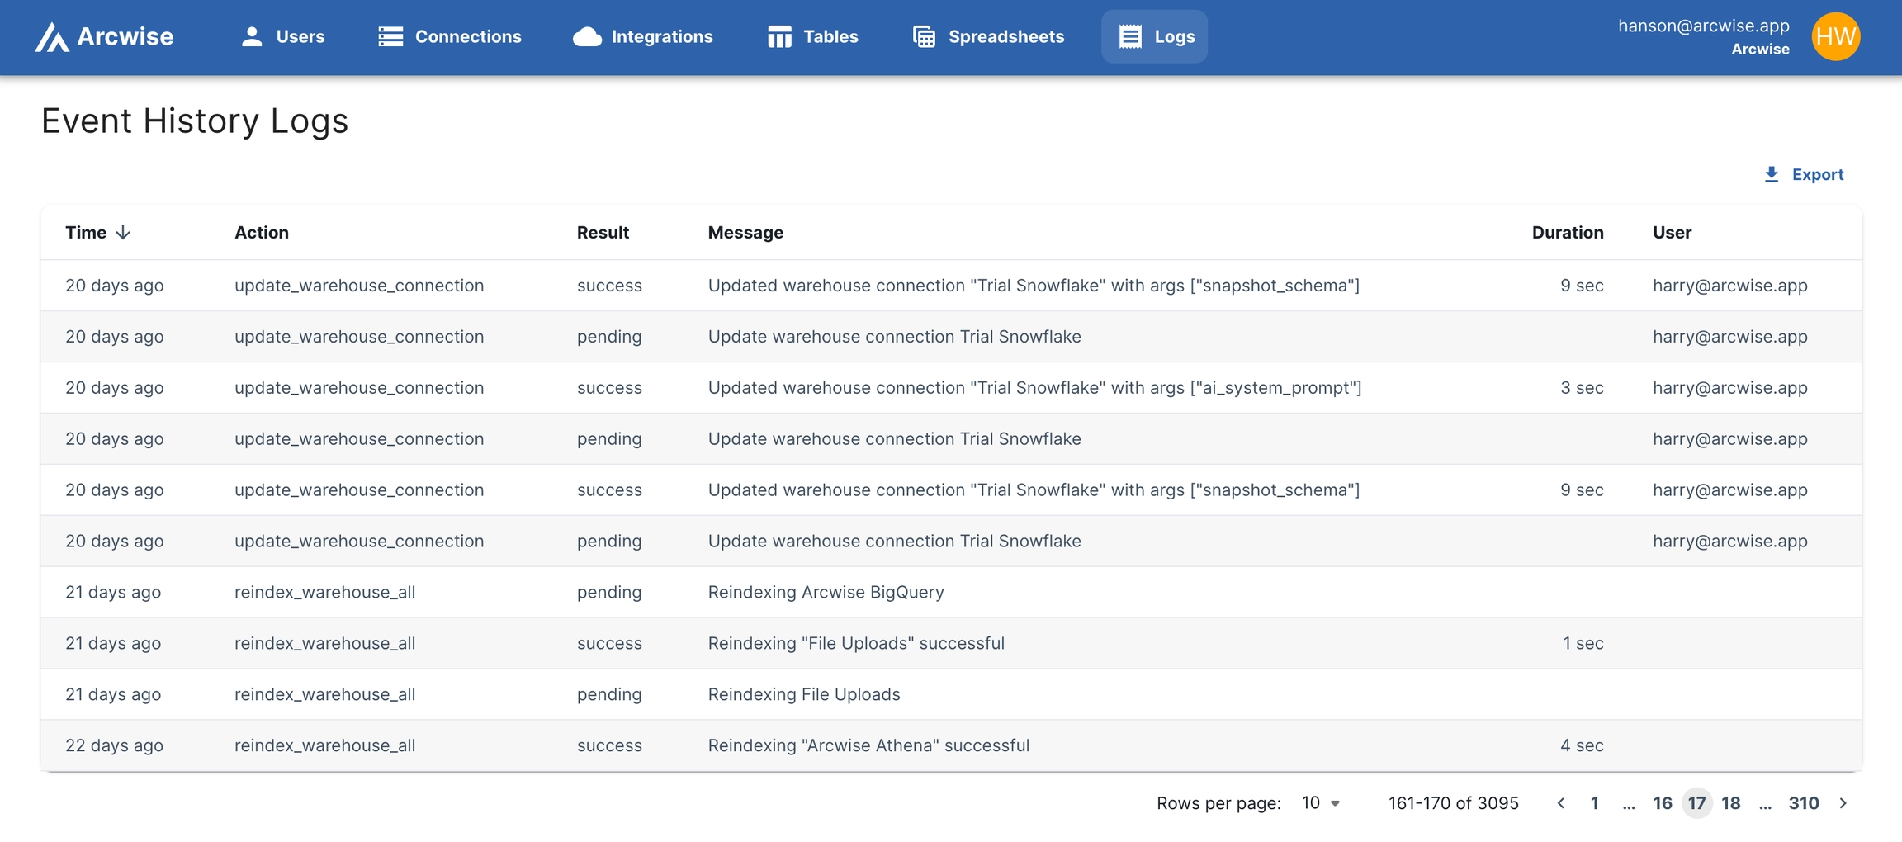1902x842 pixels.
Task: Select page 16 in pagination
Action: [1662, 803]
